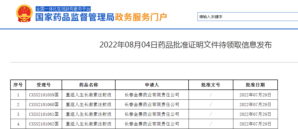Click applicant 长春金赛药业有限责任公司 in row 3
The height and width of the screenshot is (129, 298).
click(x=152, y=114)
